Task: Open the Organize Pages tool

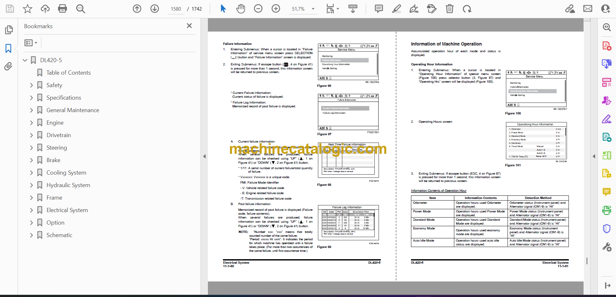Action: [x=607, y=82]
